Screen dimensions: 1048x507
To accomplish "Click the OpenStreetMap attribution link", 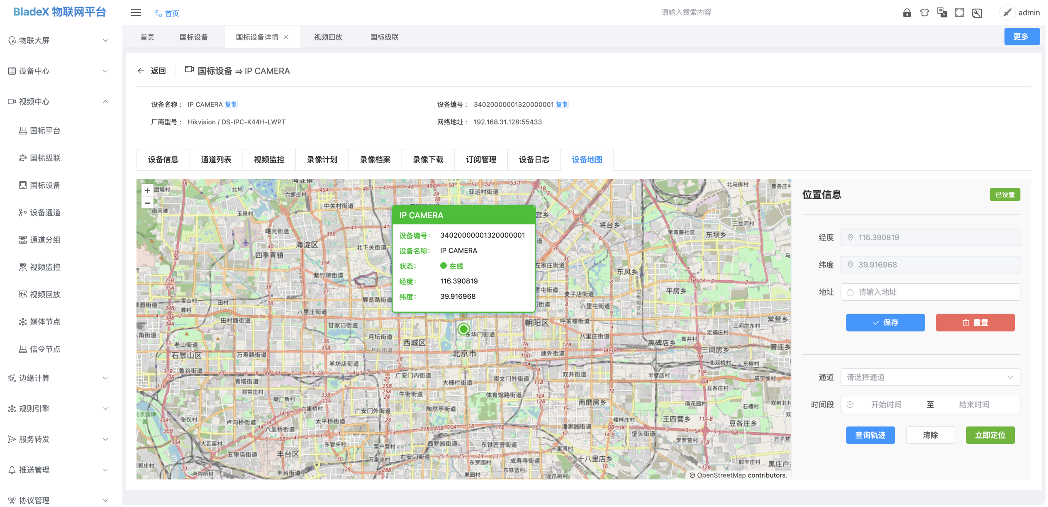I will point(721,475).
